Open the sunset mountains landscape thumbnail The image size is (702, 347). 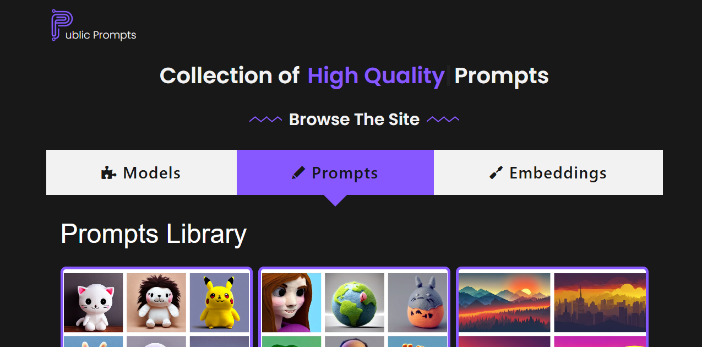(504, 302)
